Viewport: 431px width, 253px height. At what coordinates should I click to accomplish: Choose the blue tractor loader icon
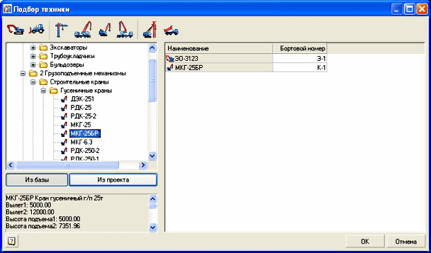37,29
